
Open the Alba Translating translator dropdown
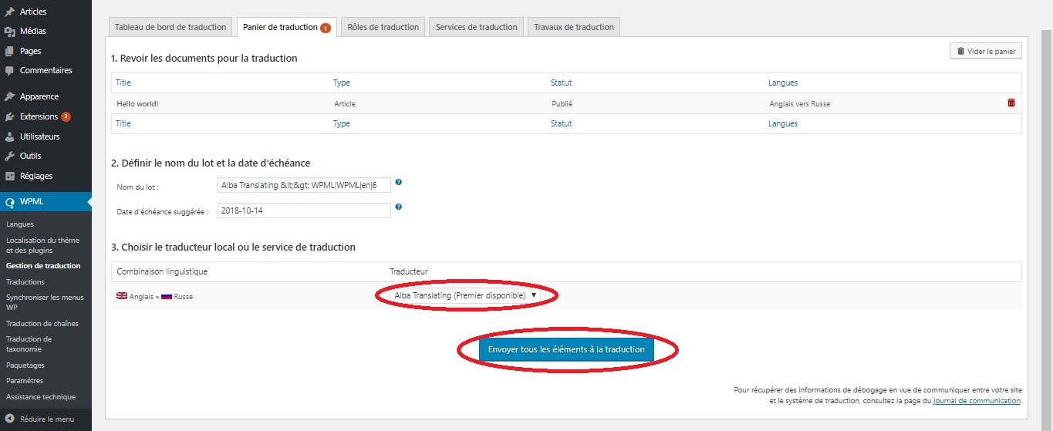coord(465,295)
